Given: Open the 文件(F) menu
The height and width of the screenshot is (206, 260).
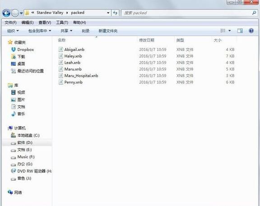Looking at the screenshot, I should pyautogui.click(x=10, y=23).
